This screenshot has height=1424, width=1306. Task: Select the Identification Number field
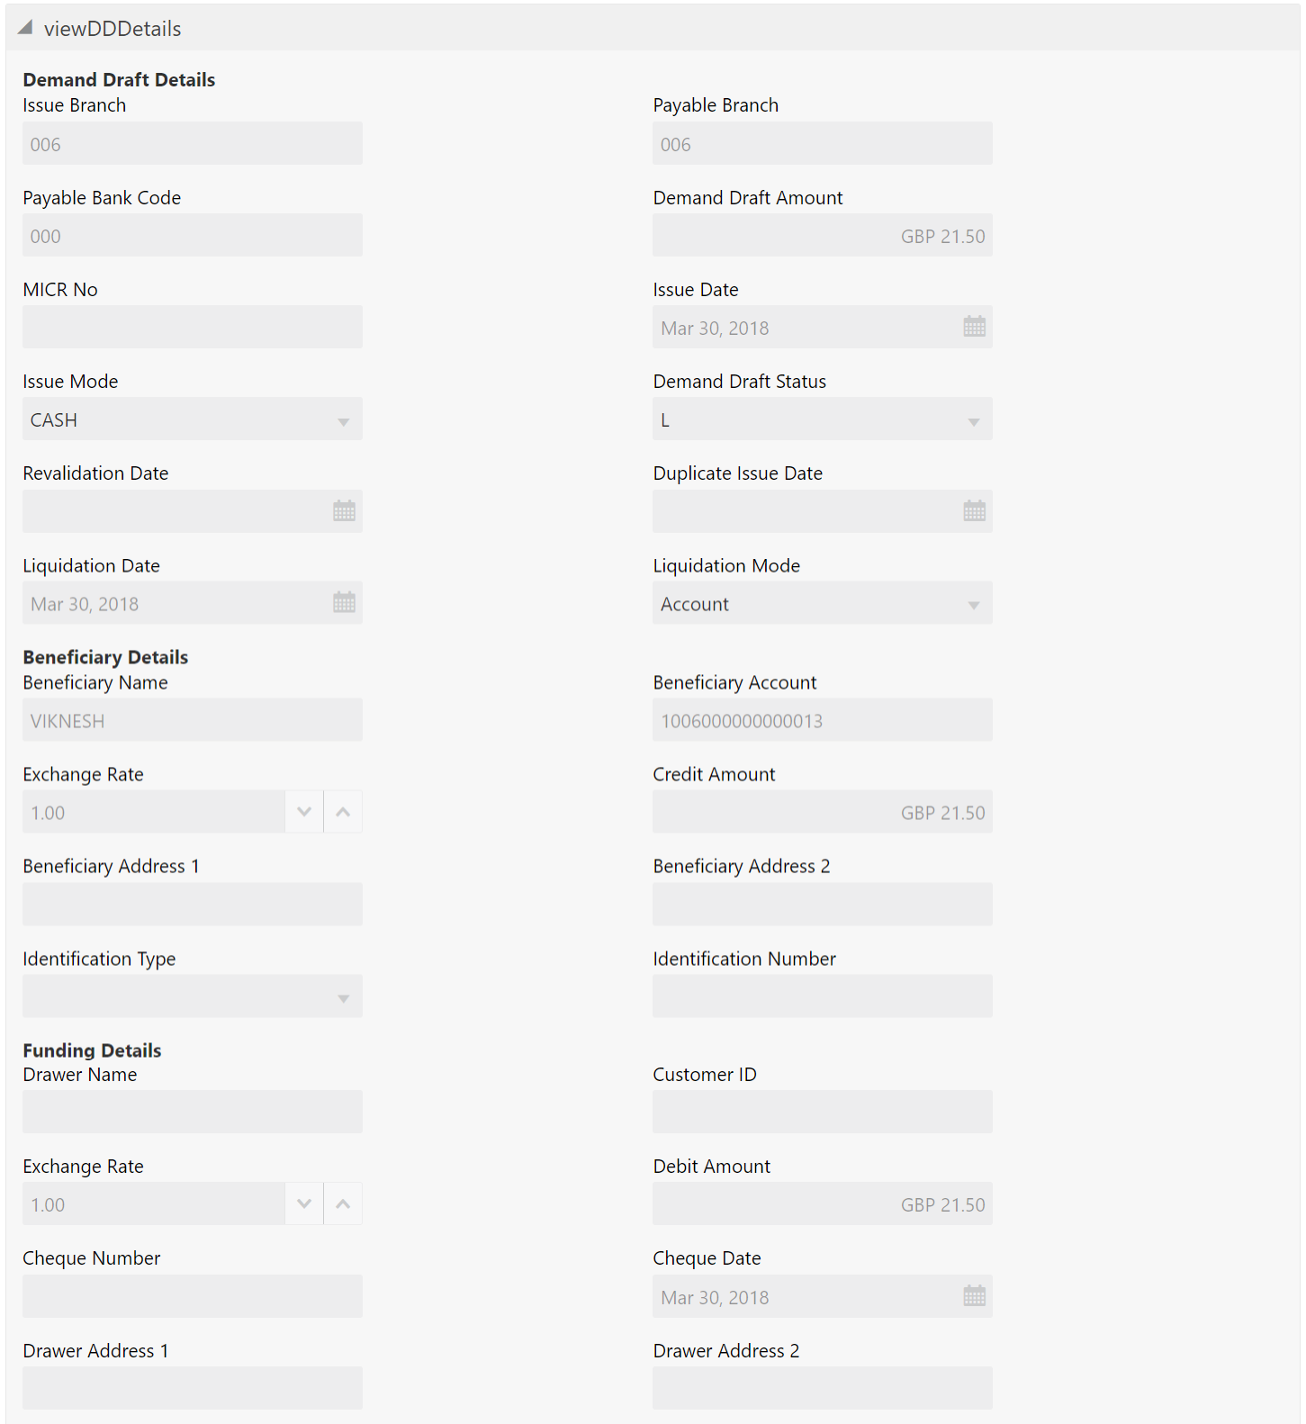(823, 996)
